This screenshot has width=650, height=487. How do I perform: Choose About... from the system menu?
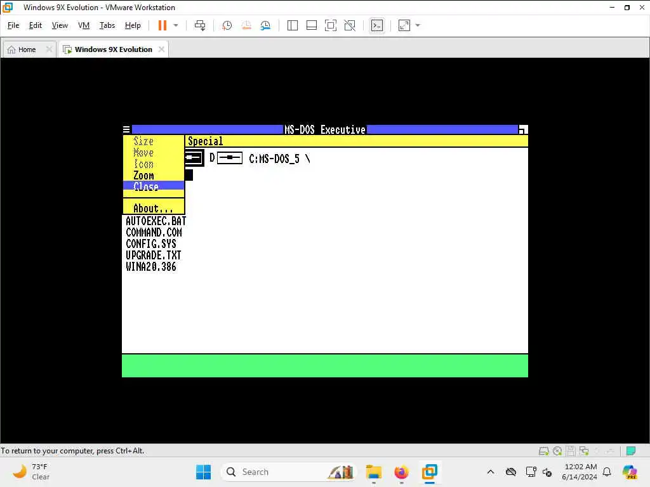coord(153,208)
